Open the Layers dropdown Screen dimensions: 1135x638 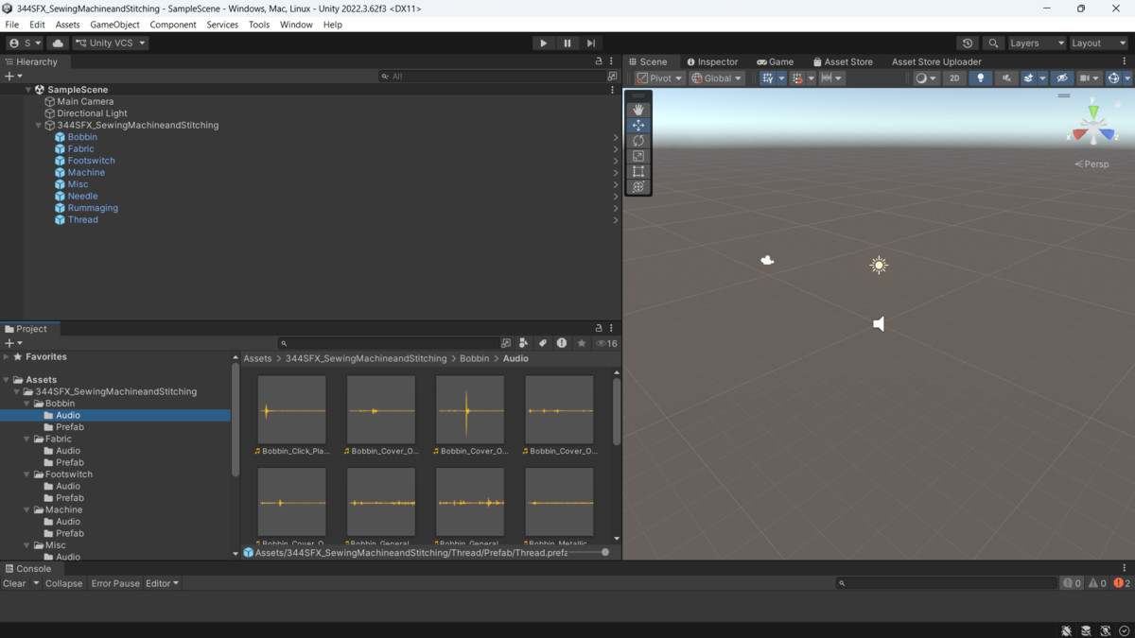[1036, 43]
